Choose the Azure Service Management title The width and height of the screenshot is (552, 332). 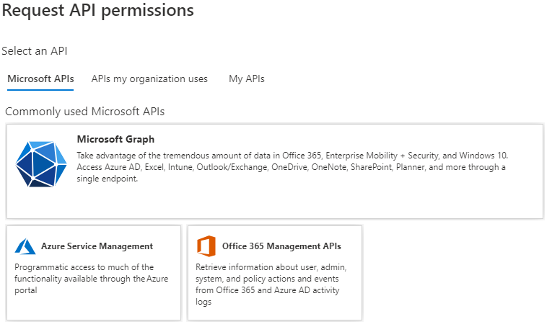click(97, 246)
